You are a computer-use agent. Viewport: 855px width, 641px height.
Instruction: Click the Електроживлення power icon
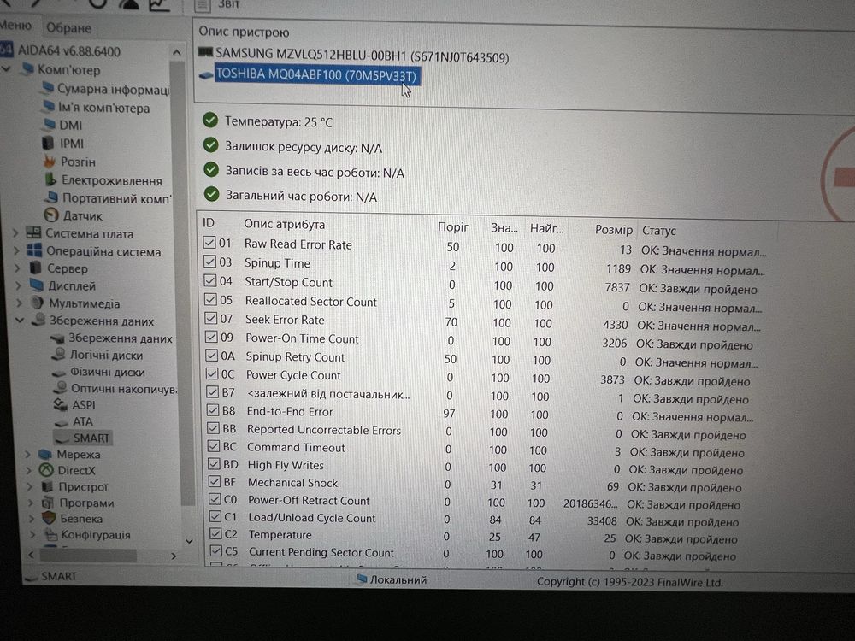50,179
